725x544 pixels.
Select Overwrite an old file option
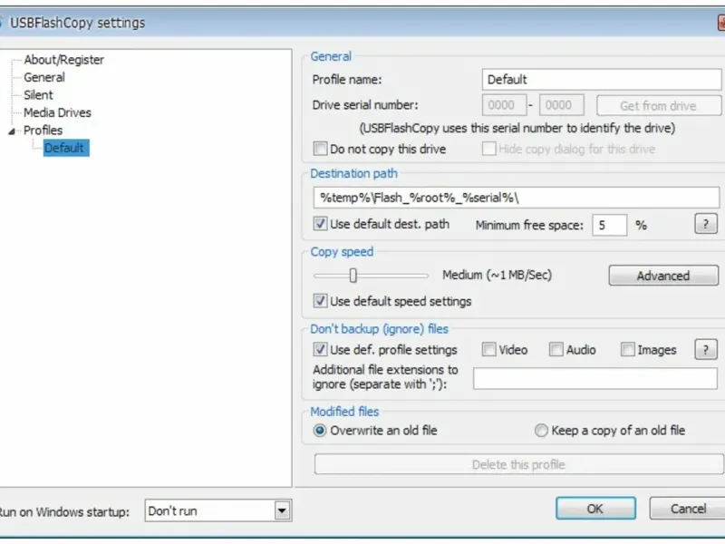pos(320,431)
